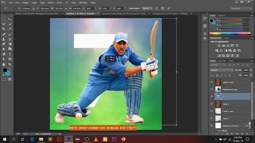Screen dimensions: 255x143
Task: Select the Path Selection tool
Action: tap(4, 59)
